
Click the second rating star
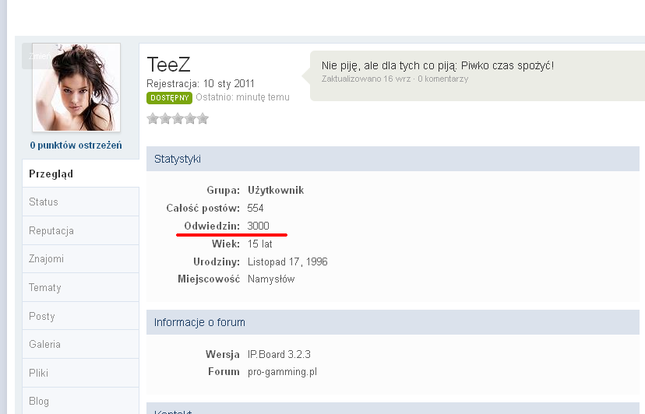[165, 119]
